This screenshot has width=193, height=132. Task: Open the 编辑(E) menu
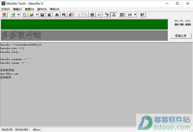[x=17, y=9]
